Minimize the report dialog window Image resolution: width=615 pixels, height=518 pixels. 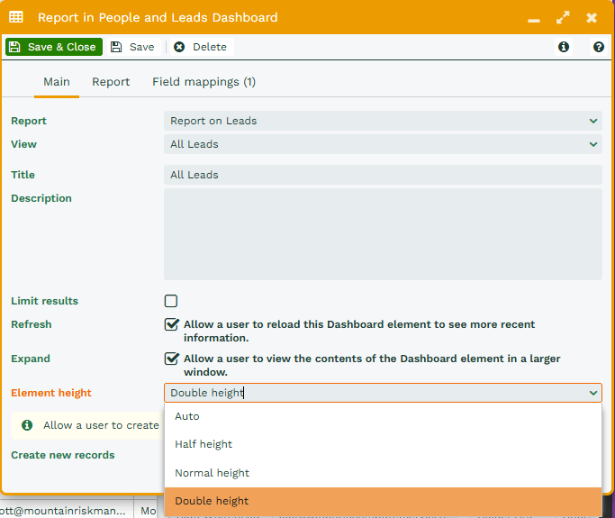coord(534,18)
